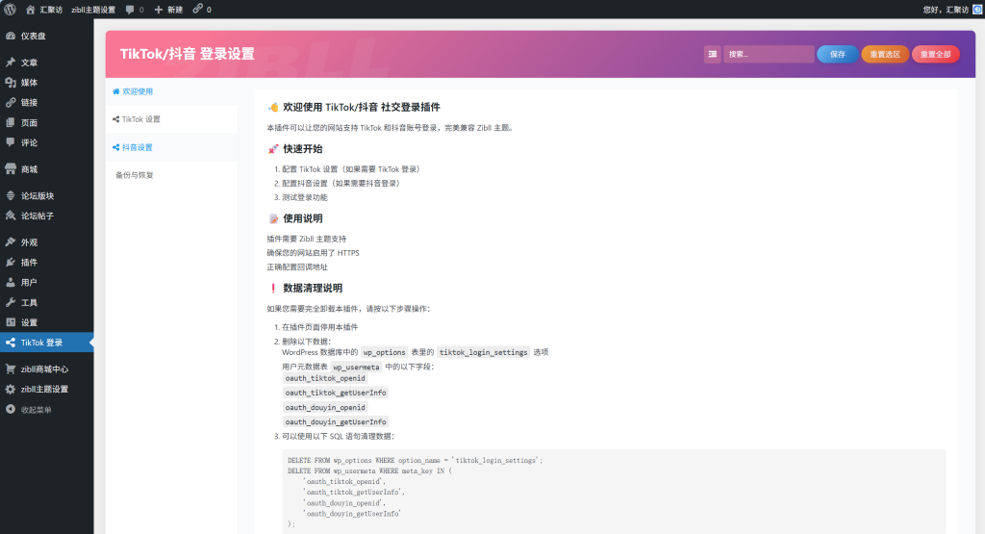Select the TikTok 设置 tab
This screenshot has height=534, width=985.
(171, 119)
